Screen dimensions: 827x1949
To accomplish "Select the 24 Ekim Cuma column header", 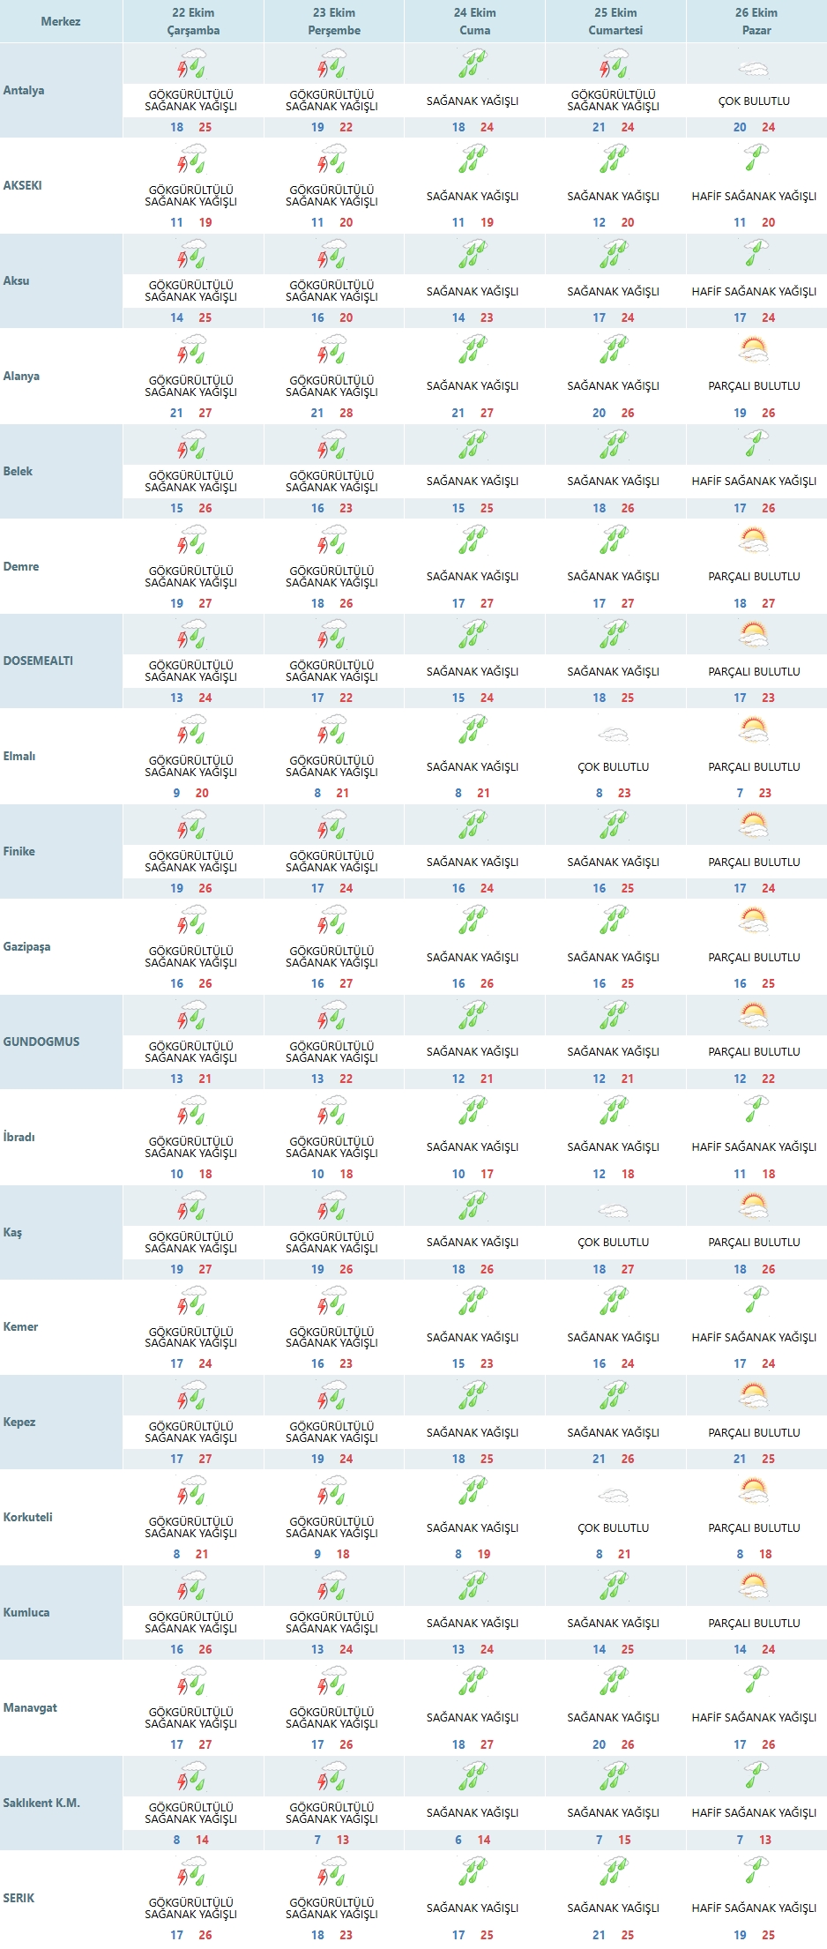I will tap(474, 21).
